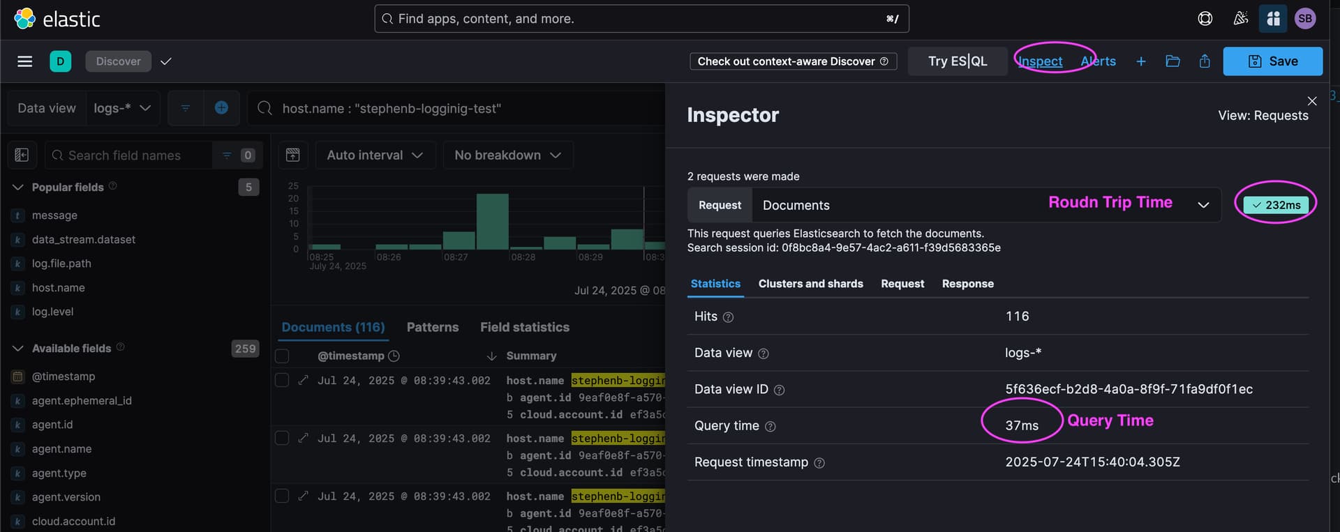Click the Discover breadcrumb button
The height and width of the screenshot is (532, 1340).
pos(119,61)
